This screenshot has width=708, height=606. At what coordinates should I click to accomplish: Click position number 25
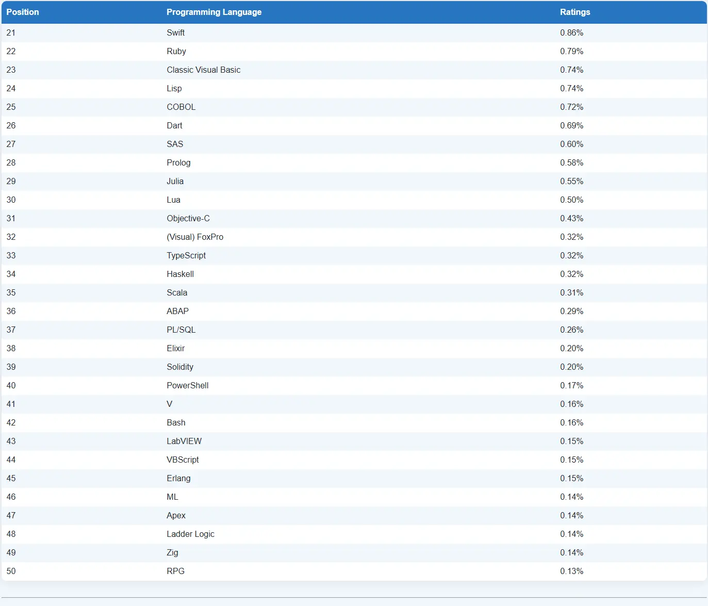tap(11, 107)
